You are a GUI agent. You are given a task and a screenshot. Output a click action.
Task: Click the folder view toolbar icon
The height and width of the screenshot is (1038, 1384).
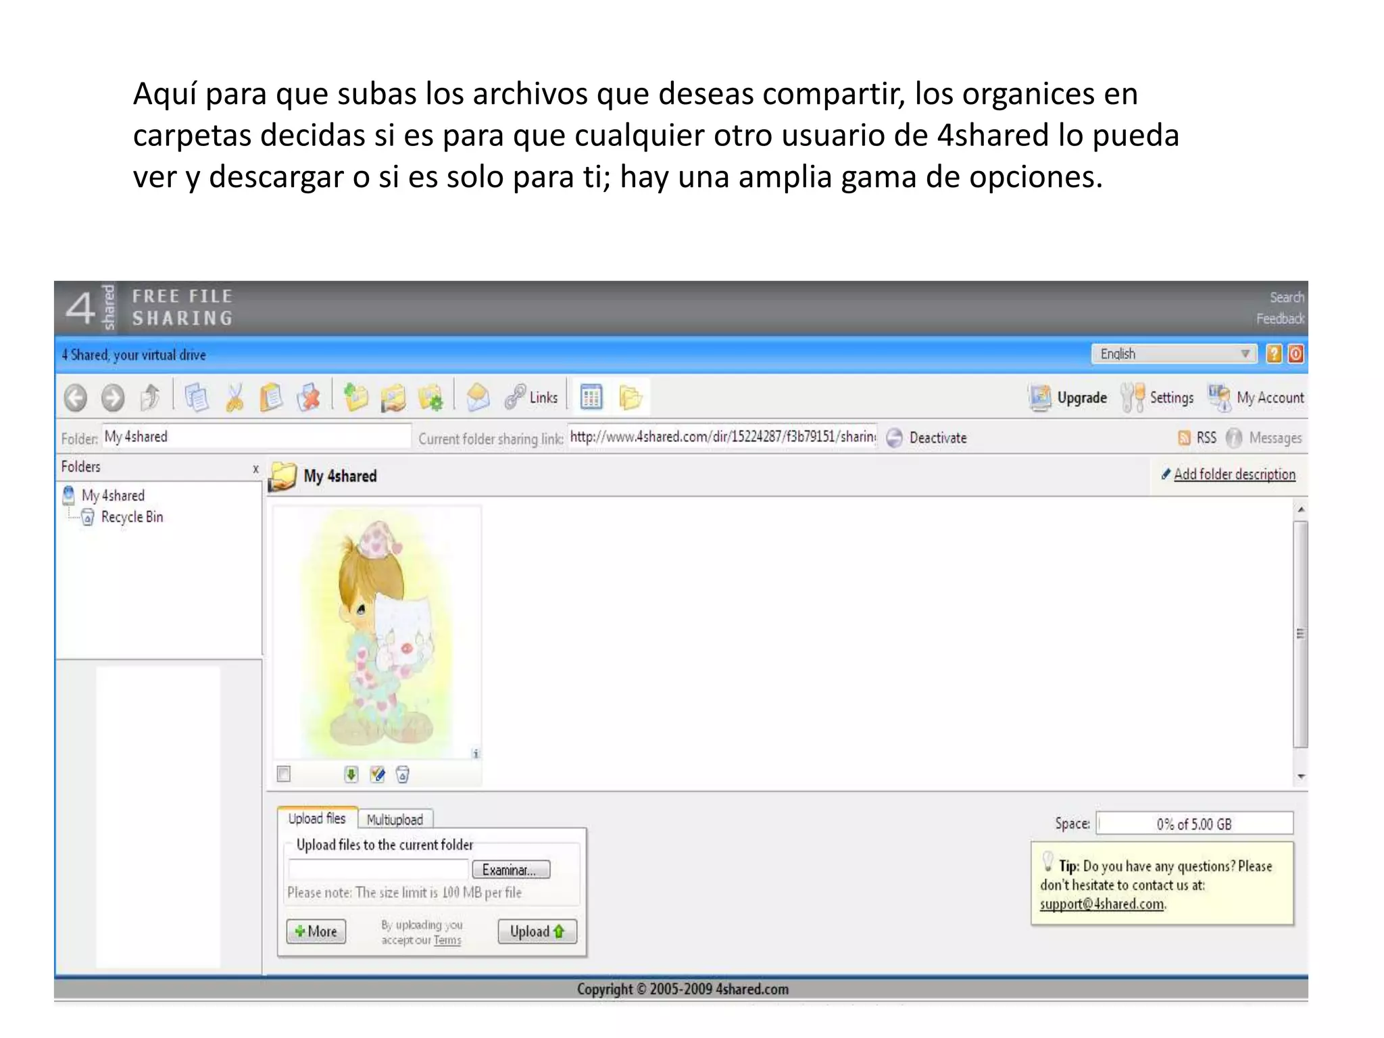(x=630, y=397)
